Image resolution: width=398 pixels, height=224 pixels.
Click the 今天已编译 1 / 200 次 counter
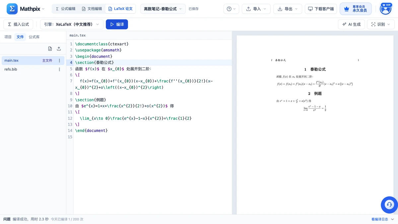click(x=67, y=219)
